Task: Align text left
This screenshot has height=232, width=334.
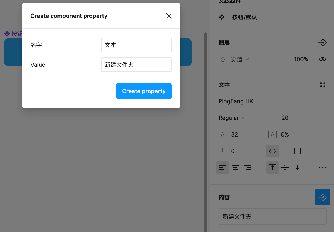Action: [222, 168]
